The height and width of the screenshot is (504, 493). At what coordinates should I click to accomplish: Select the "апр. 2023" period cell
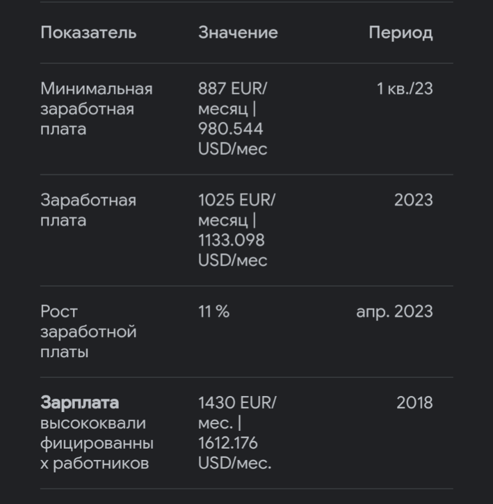click(x=394, y=312)
